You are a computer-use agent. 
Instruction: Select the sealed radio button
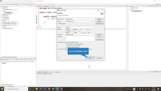[x=73, y=33]
